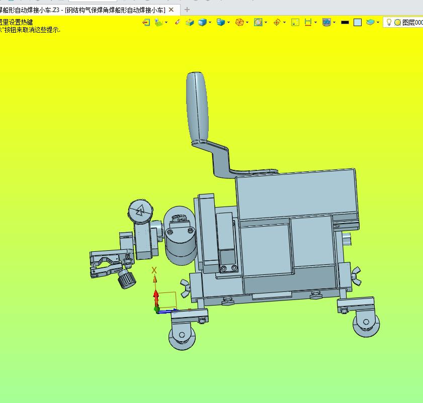Image resolution: width=423 pixels, height=403 pixels.
Task: Toggle the light bulb layer visibility
Action: [389, 23]
